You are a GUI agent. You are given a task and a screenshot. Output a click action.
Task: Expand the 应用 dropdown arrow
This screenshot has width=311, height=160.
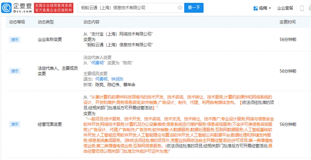point(270,8)
